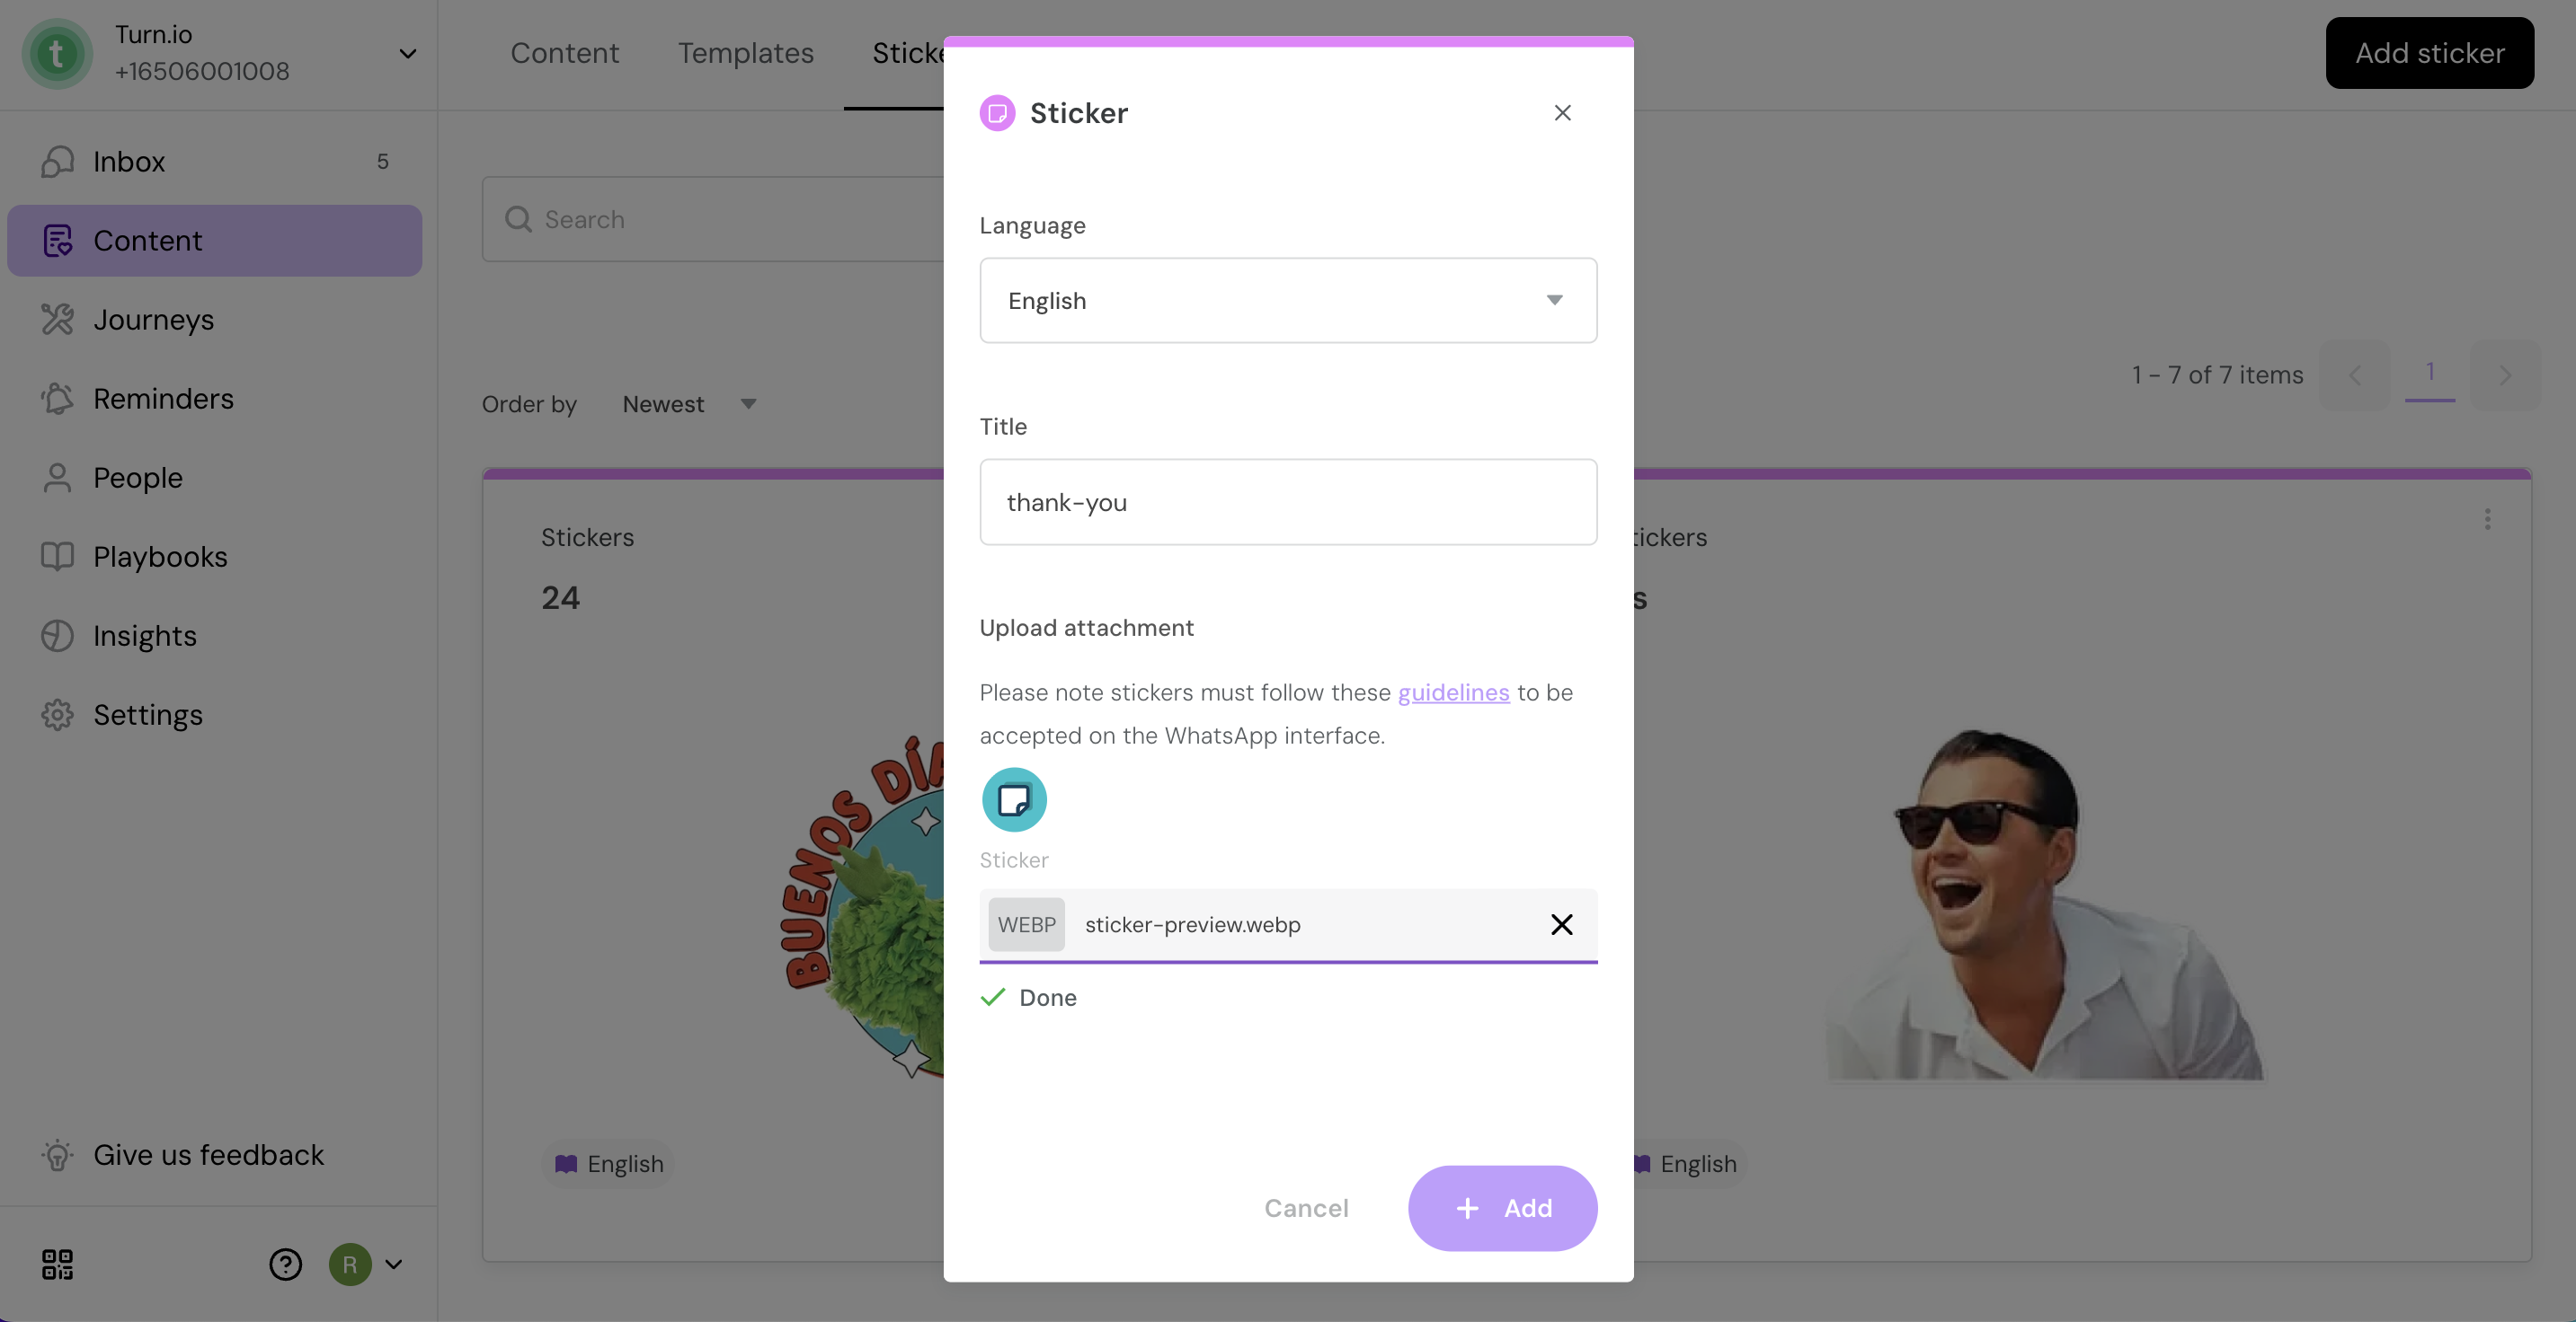
Task: Open the Playbooks section
Action: coord(214,557)
